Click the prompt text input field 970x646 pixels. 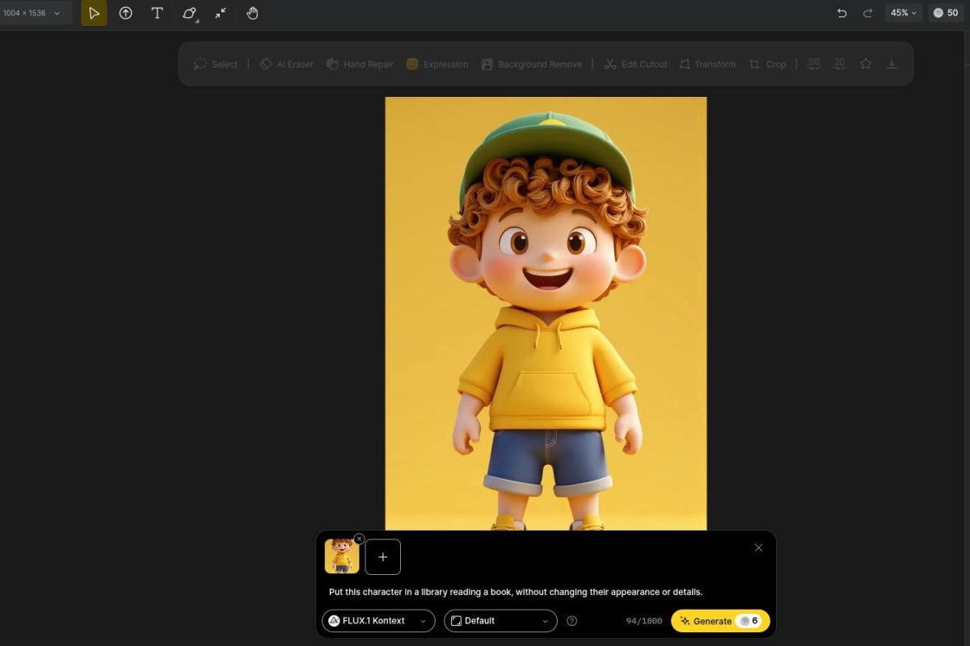[x=517, y=591]
